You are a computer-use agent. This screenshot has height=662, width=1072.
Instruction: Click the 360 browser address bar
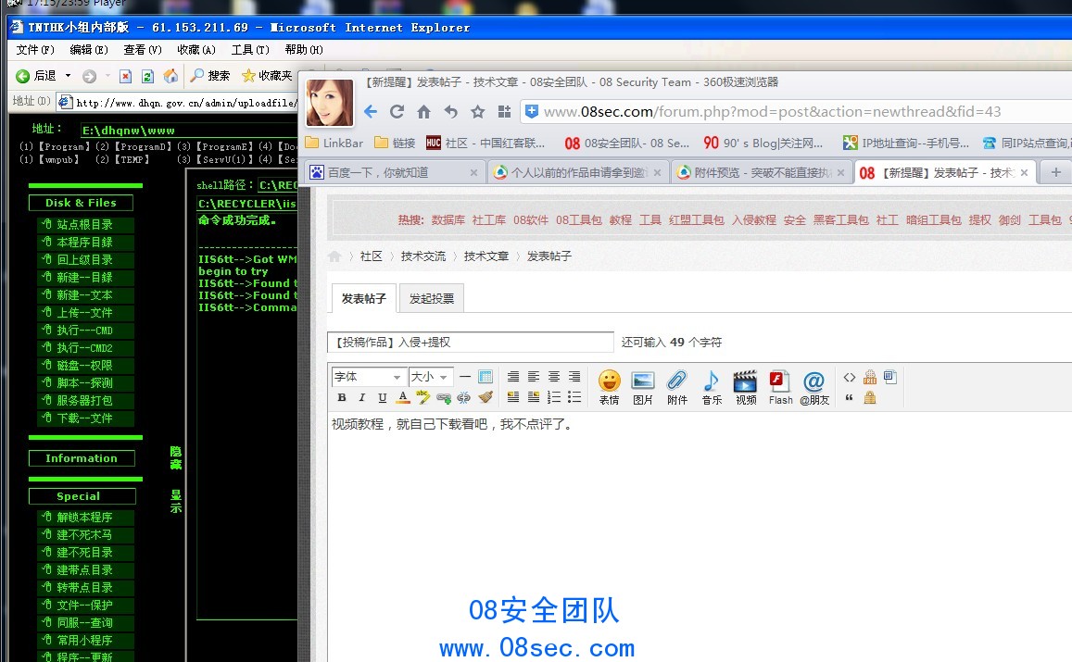[x=797, y=111]
